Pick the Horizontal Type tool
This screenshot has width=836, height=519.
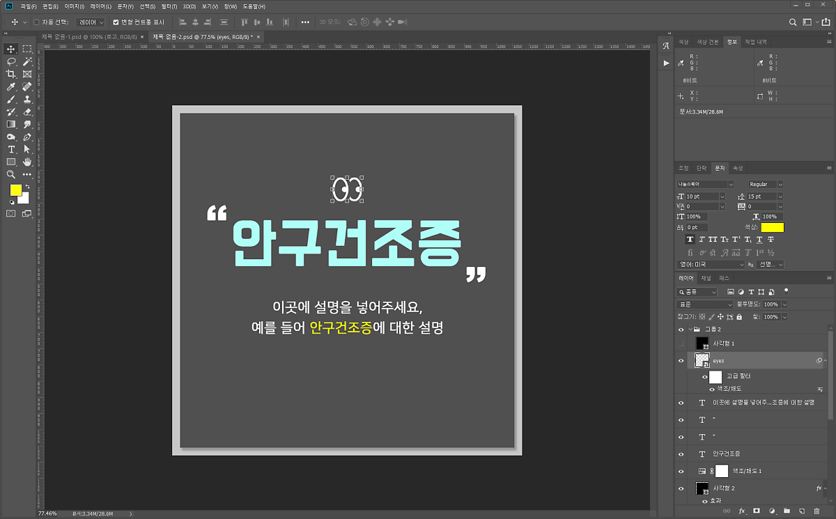[11, 149]
